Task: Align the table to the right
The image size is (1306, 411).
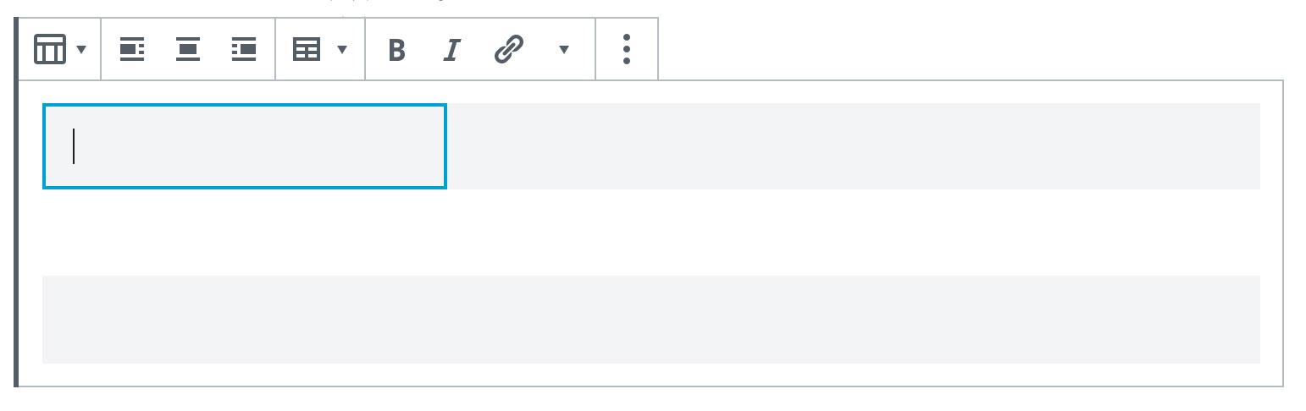Action: (244, 50)
